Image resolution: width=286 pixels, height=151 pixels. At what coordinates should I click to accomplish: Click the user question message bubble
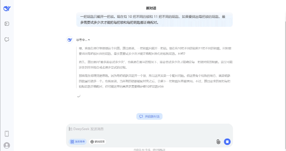pyautogui.click(x=155, y=20)
